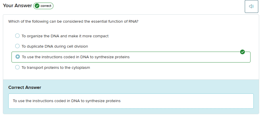Click the question text about RNA function
Screen dimensions: 260x115
point(73,22)
